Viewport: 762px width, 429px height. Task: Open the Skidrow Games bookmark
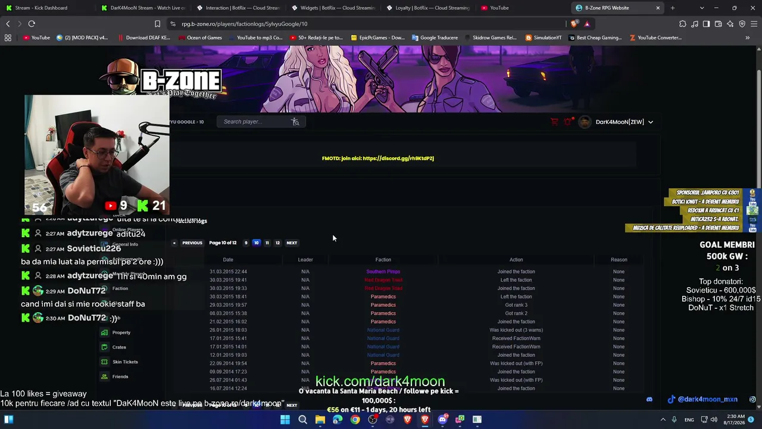click(490, 38)
